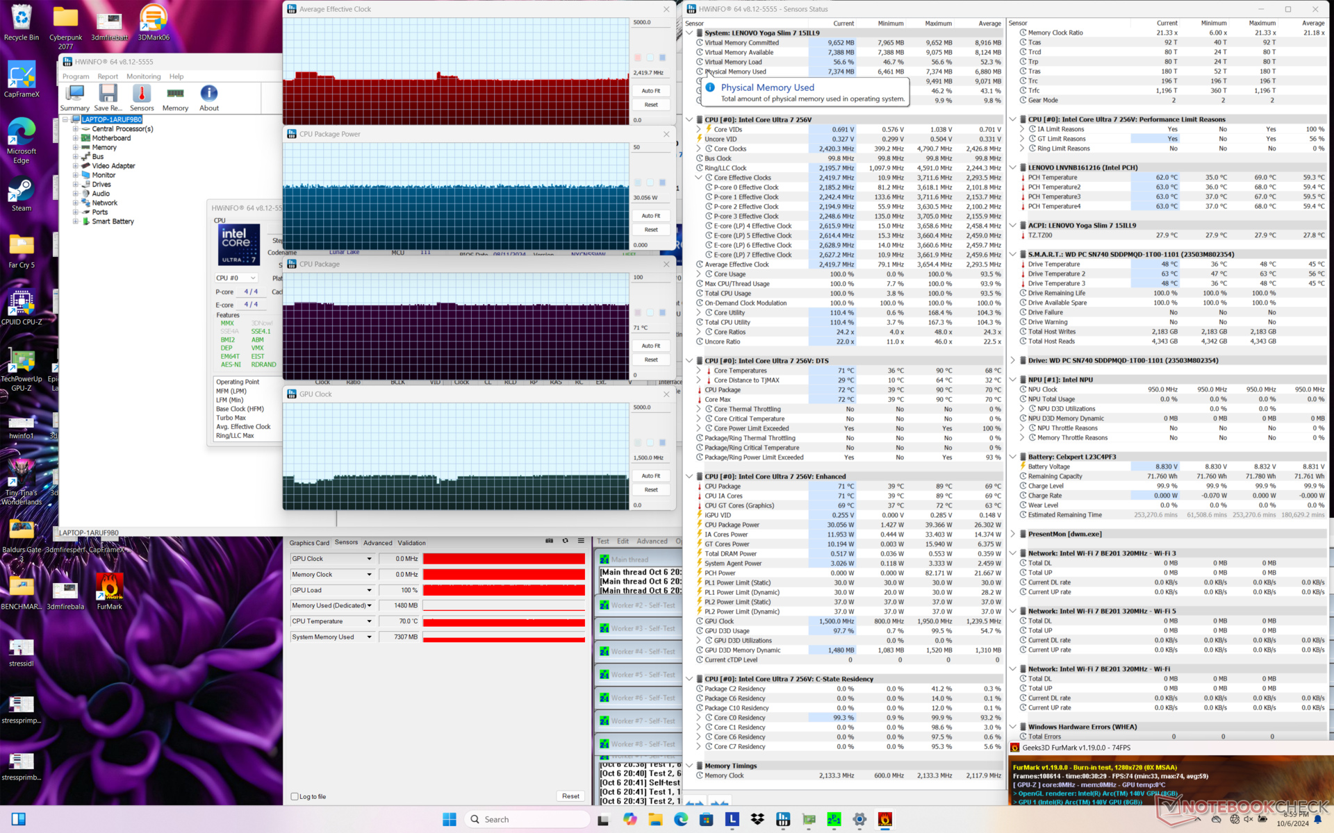Click Auto Fit in Average Effective Clock graph

(x=651, y=91)
